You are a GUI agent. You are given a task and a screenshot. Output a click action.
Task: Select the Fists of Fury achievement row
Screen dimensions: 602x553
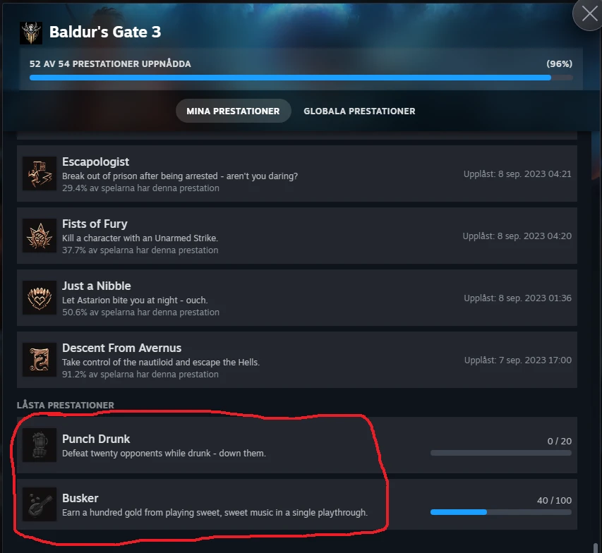click(297, 236)
